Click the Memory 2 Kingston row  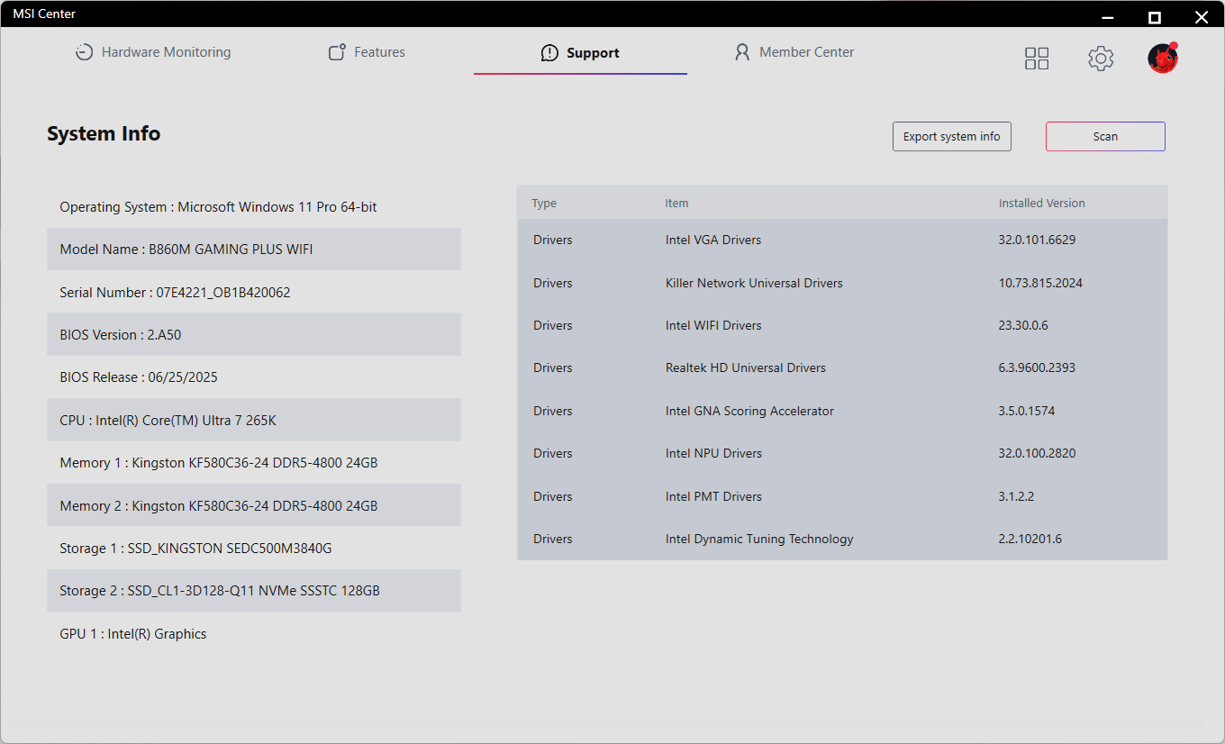pyautogui.click(x=254, y=505)
